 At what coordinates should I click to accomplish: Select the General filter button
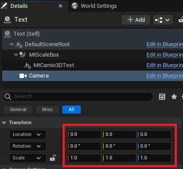click(18, 109)
